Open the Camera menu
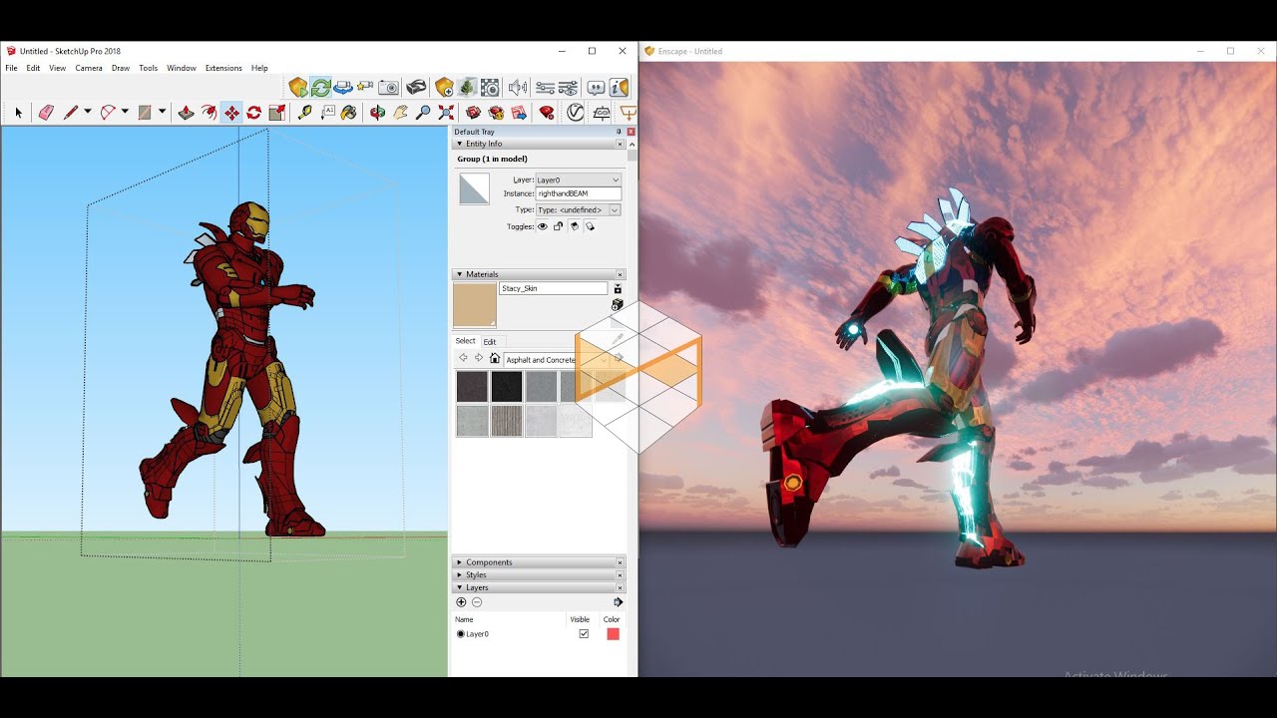Image resolution: width=1277 pixels, height=718 pixels. pyautogui.click(x=89, y=68)
